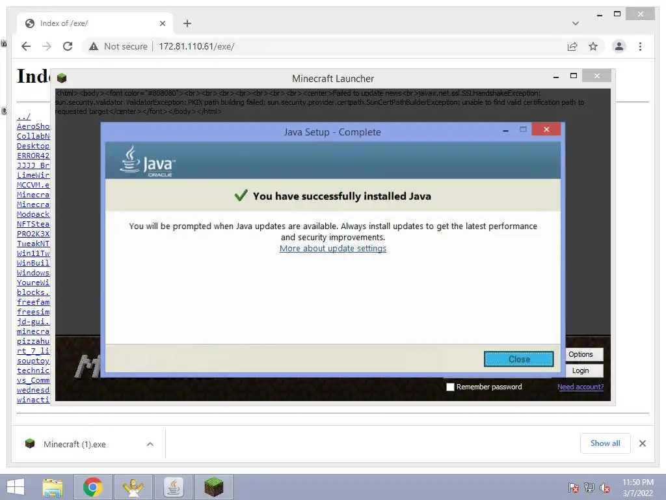This screenshot has height=500, width=666.
Task: Open the wednesd file link
Action: pos(33,391)
